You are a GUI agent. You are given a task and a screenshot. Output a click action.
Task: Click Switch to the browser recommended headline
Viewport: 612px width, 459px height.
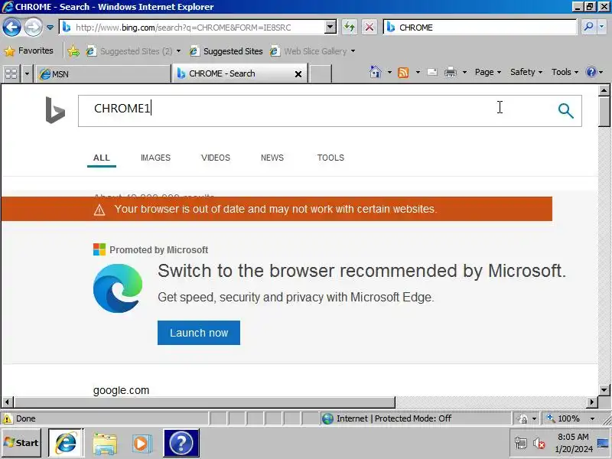(x=362, y=271)
